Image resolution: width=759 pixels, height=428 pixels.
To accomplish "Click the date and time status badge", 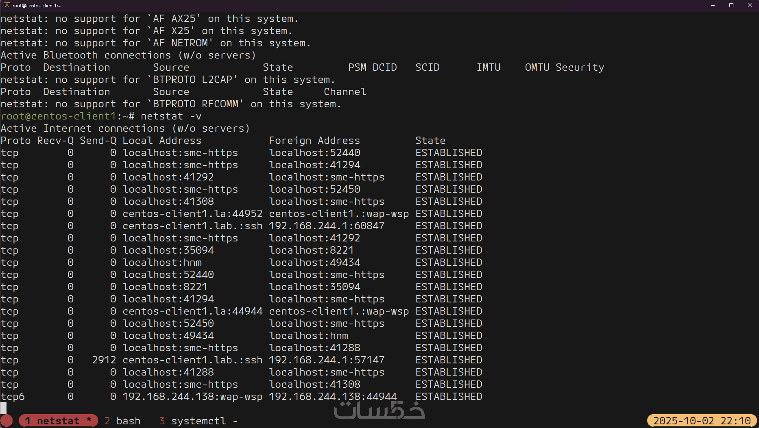I will [702, 421].
